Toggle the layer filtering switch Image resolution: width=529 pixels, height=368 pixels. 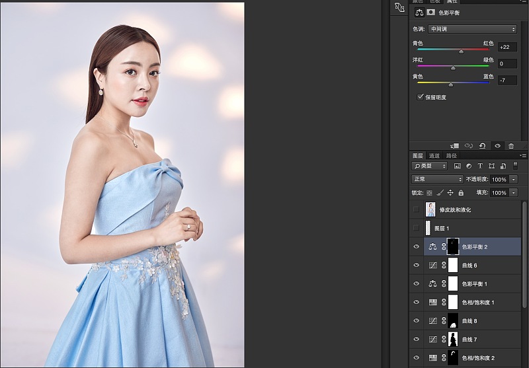(x=515, y=165)
